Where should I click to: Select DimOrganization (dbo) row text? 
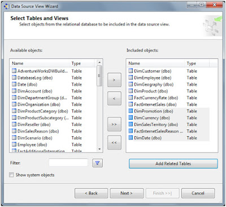coord(39,104)
